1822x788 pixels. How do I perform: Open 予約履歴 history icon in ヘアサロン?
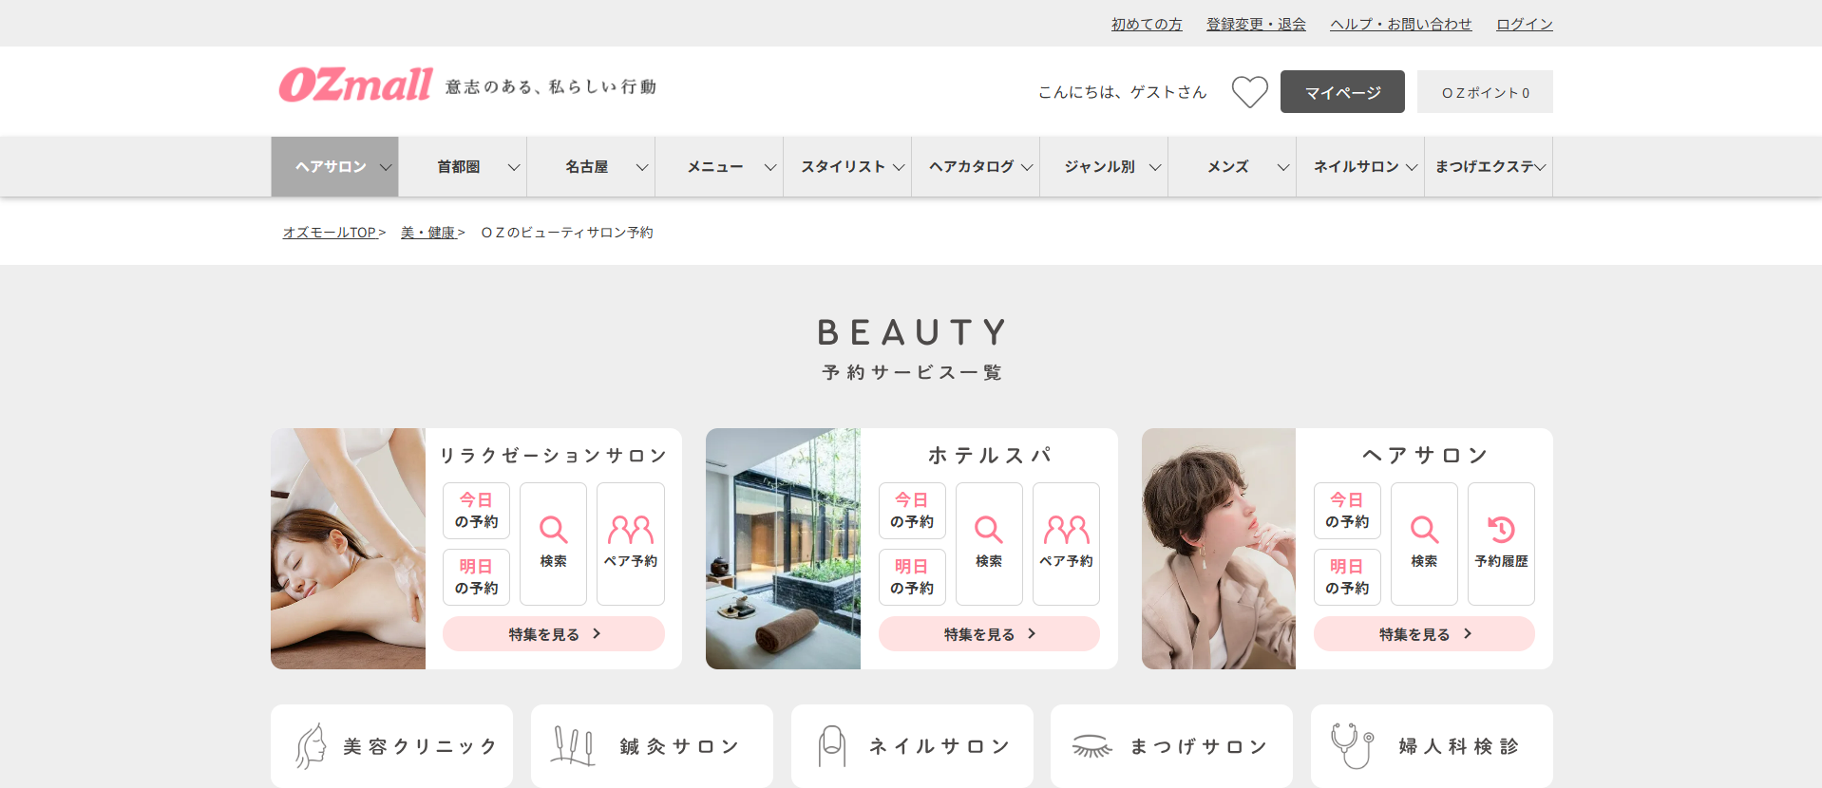pyautogui.click(x=1501, y=543)
